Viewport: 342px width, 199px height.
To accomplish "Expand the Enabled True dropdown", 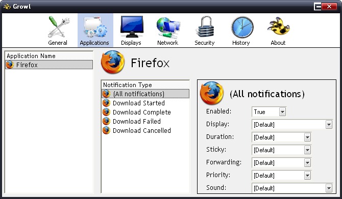I will point(282,112).
